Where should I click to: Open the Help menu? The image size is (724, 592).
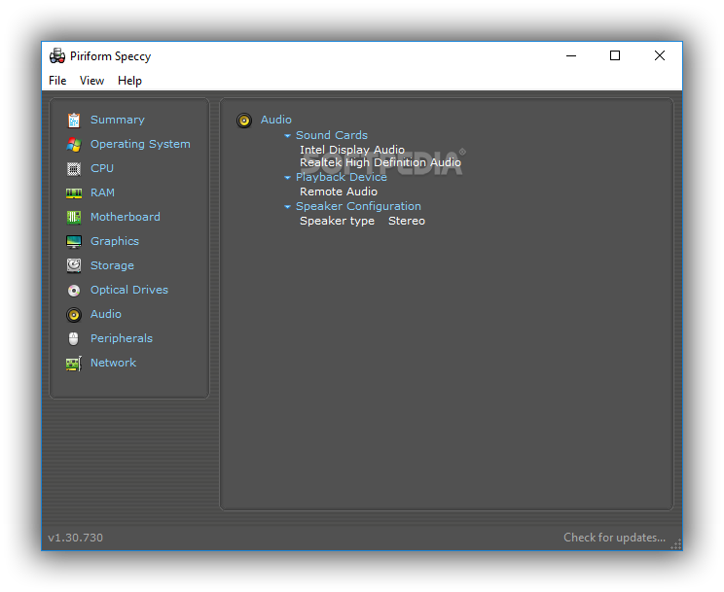(129, 81)
